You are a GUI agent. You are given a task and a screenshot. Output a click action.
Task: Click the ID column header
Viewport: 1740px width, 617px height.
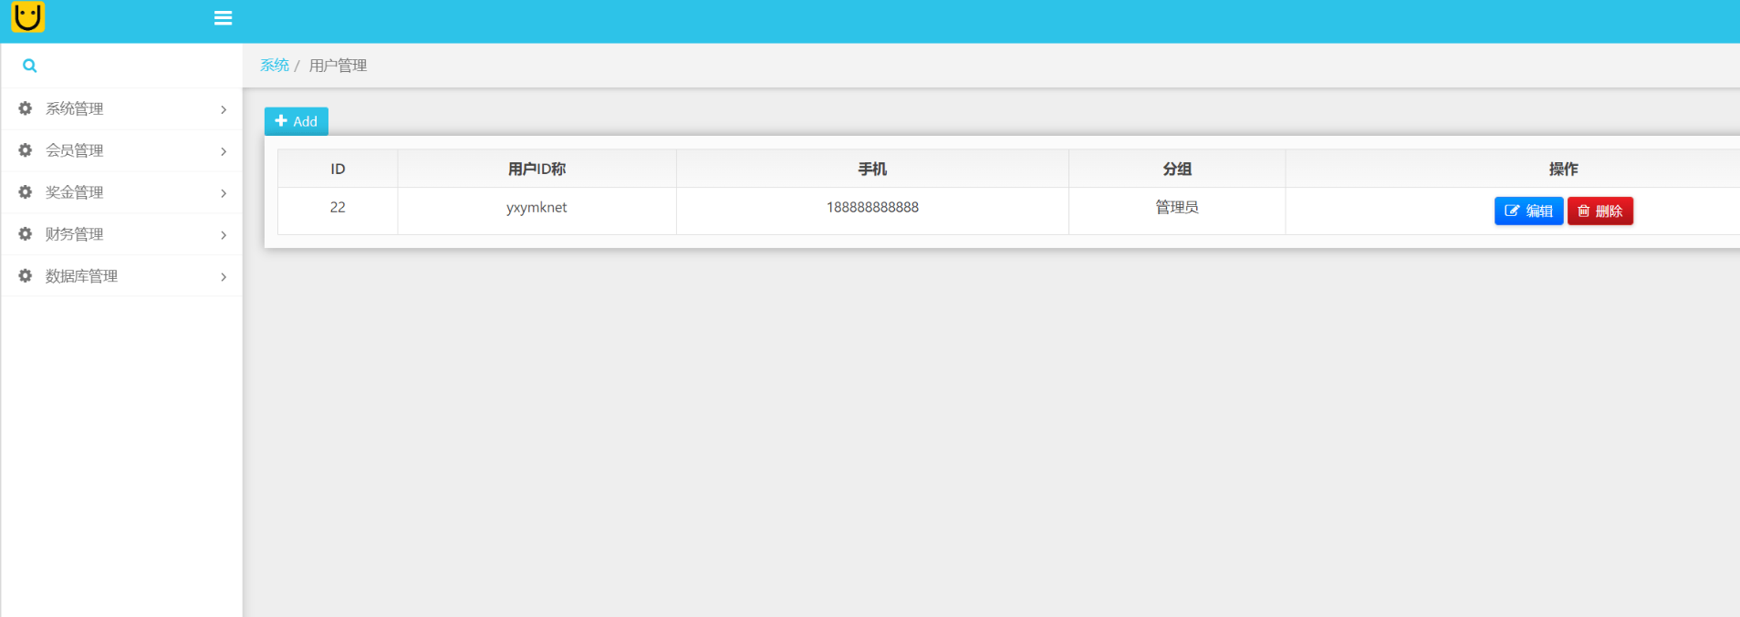tap(338, 169)
